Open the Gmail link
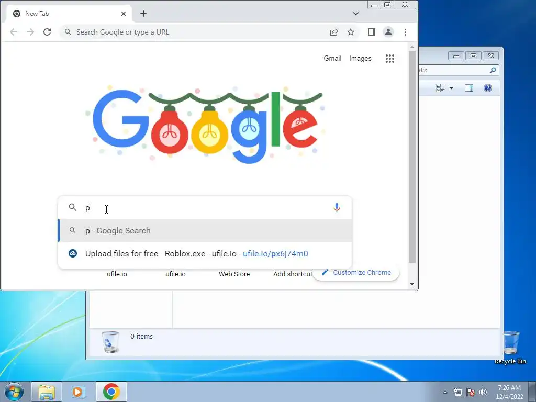This screenshot has width=536, height=402. point(332,59)
